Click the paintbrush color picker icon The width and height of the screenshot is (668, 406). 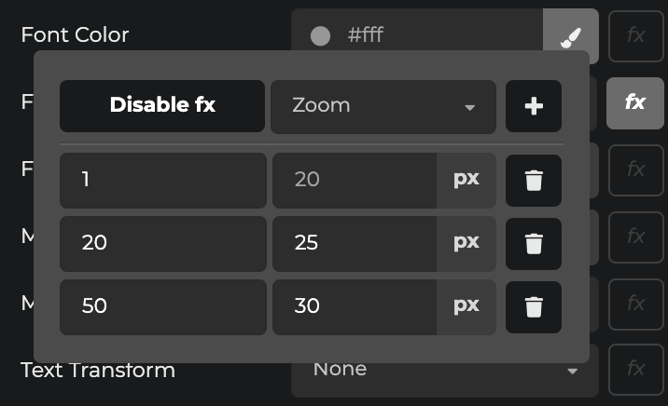point(570,36)
